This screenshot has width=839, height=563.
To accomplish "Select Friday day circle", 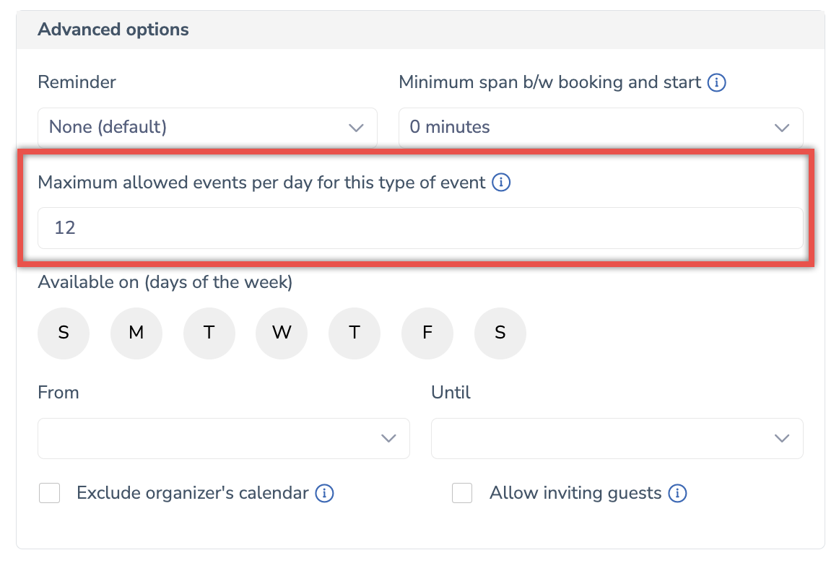I will tap(427, 333).
